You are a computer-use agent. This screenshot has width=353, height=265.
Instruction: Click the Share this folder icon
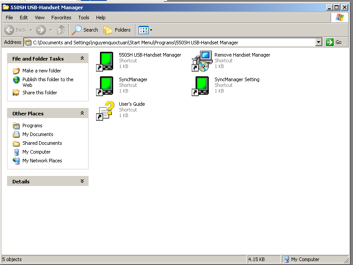coord(16,93)
